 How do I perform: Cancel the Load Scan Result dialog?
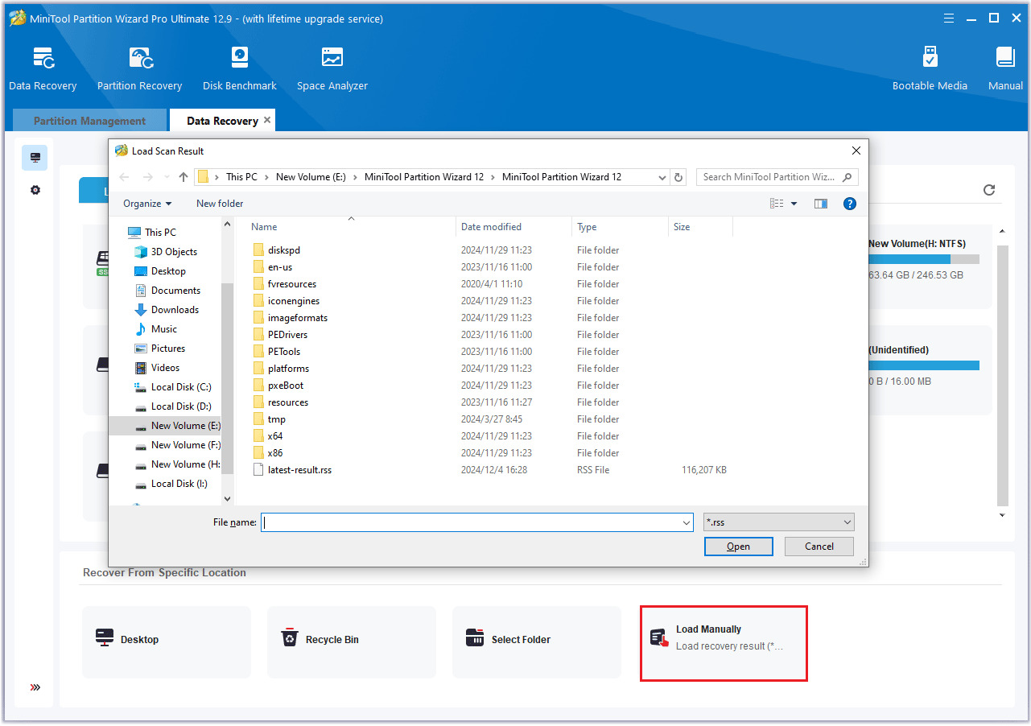[x=819, y=547]
